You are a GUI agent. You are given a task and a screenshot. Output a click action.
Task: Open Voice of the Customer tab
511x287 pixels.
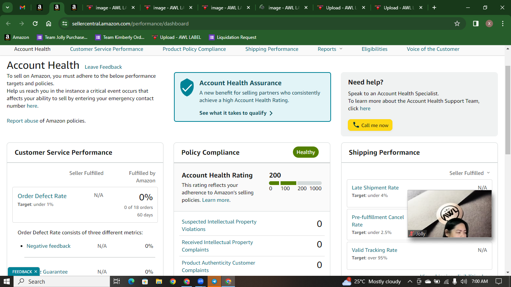(x=433, y=49)
